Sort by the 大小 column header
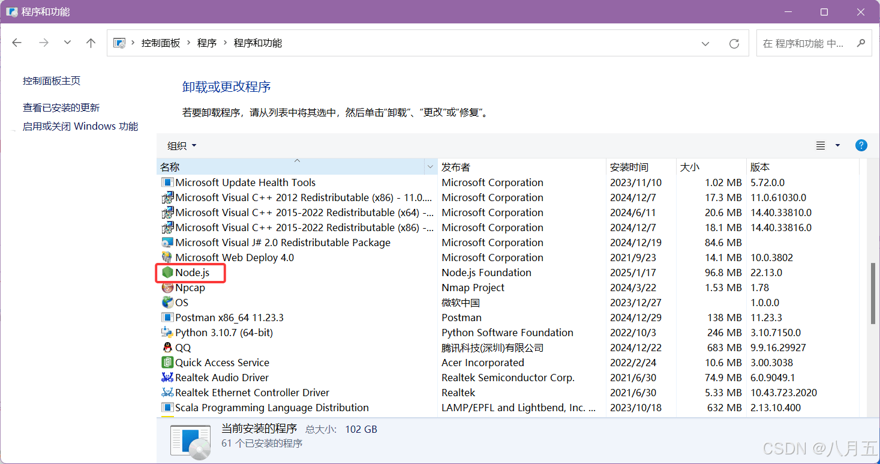 tap(711, 167)
